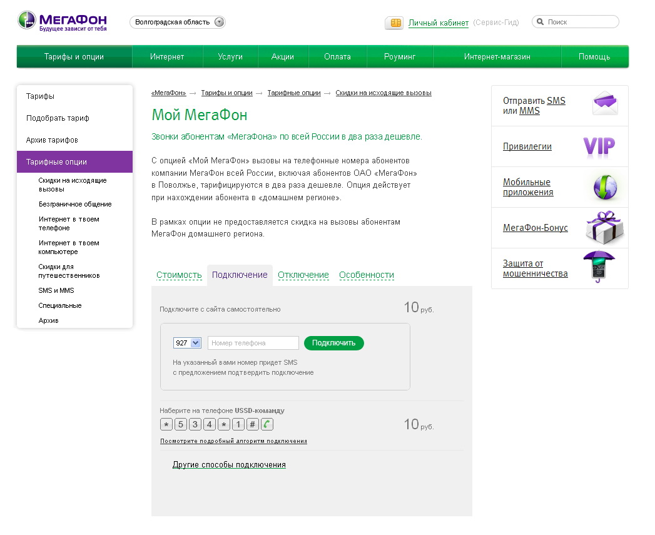This screenshot has height=535, width=655.
Task: Click the fraud protection umbrella icon
Action: tap(598, 267)
